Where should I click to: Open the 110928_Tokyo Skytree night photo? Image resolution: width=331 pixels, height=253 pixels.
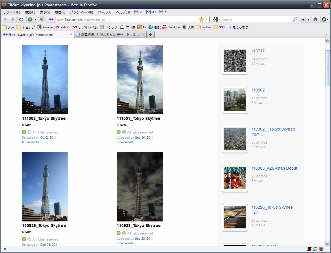coord(140,186)
